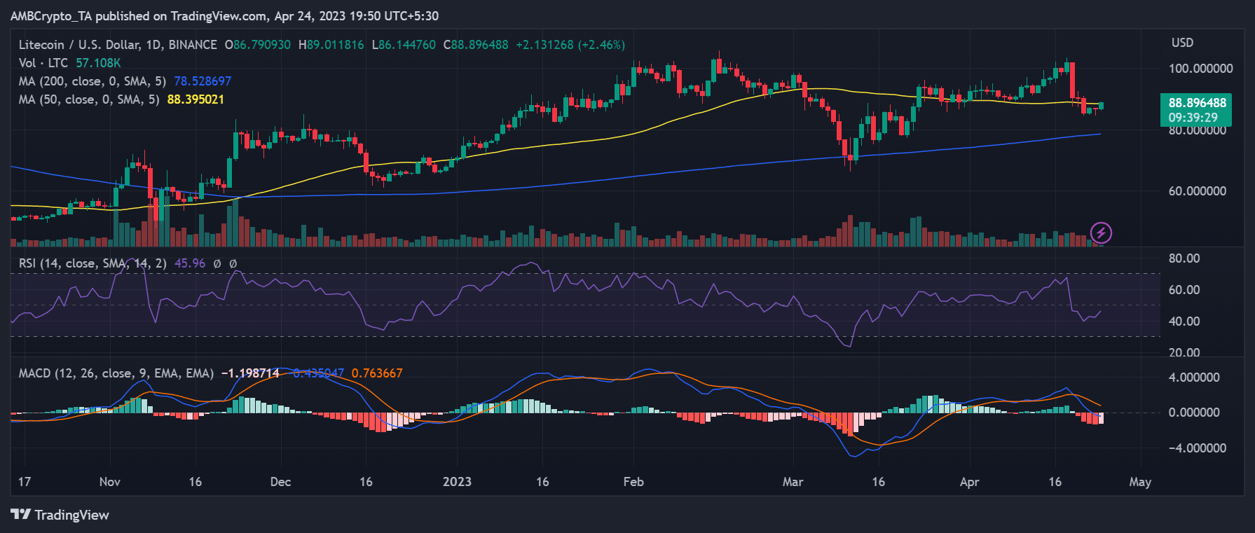Click the RSI axis label 60.00

click(1184, 290)
